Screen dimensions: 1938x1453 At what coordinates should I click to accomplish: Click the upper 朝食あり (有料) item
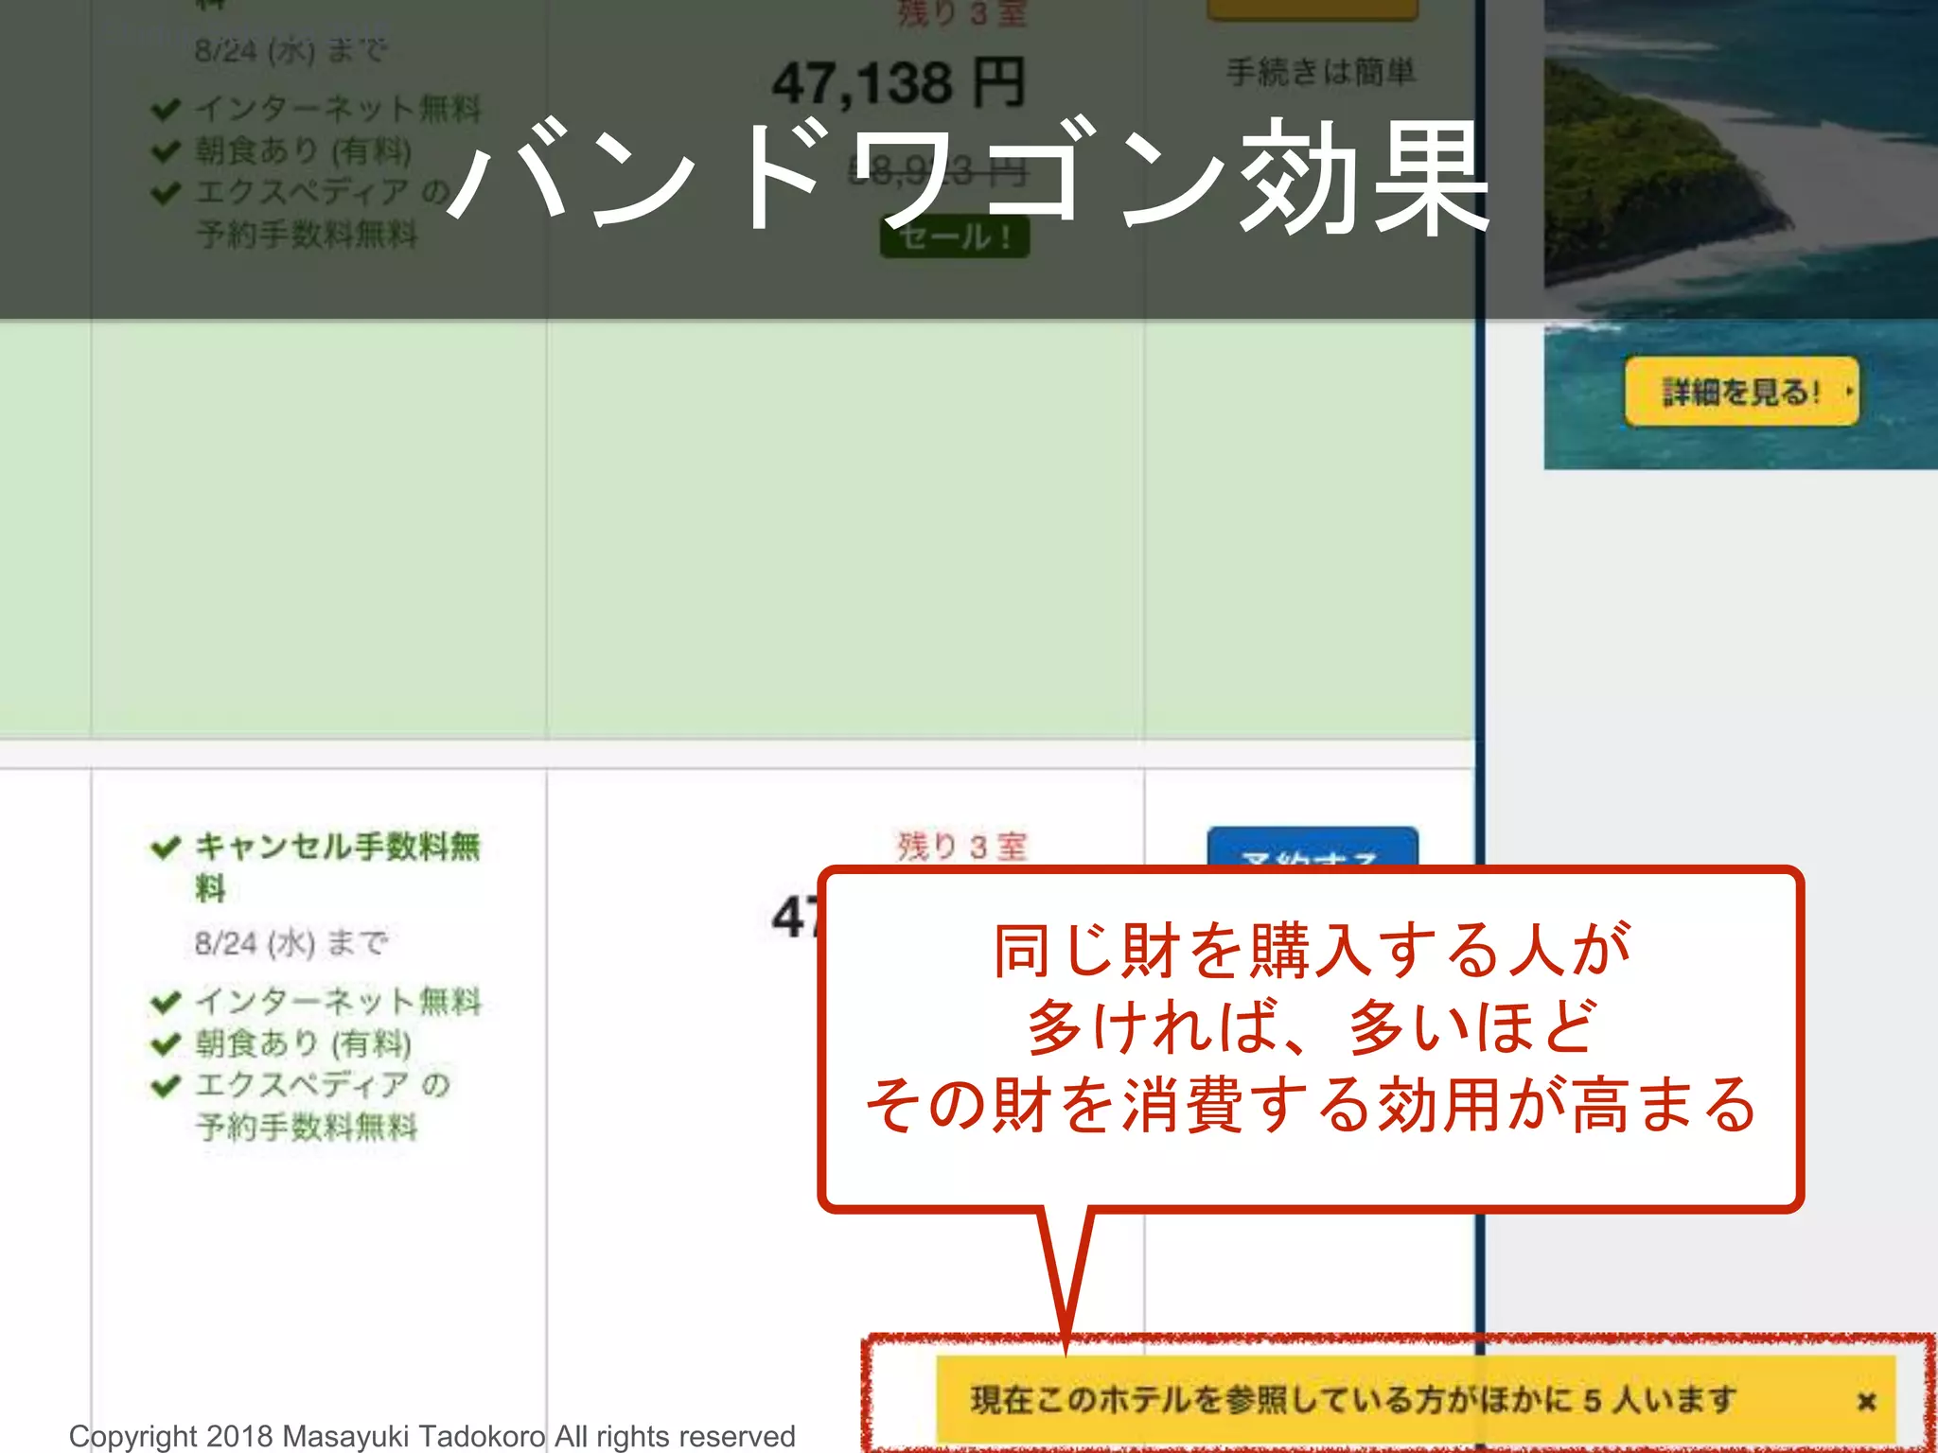[303, 150]
